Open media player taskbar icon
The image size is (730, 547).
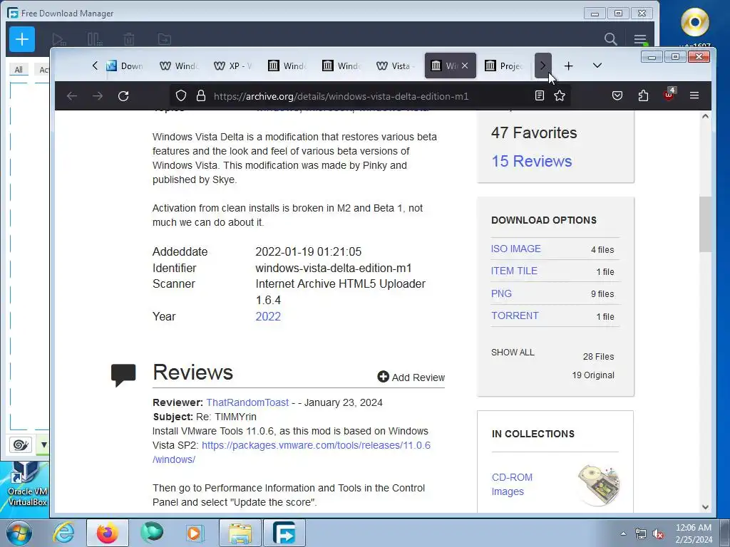pyautogui.click(x=195, y=533)
